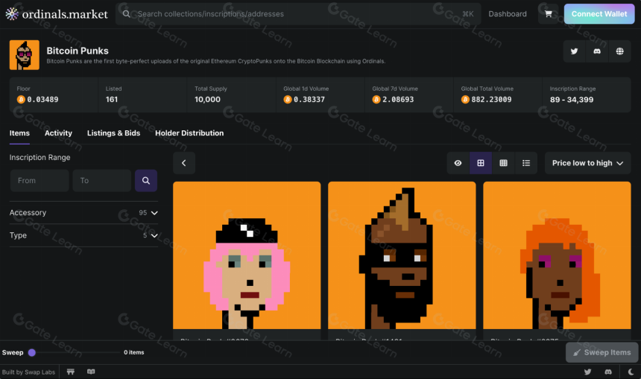Screen dimensions: 641x379
Task: Switch to the Items tab
Action: point(19,133)
